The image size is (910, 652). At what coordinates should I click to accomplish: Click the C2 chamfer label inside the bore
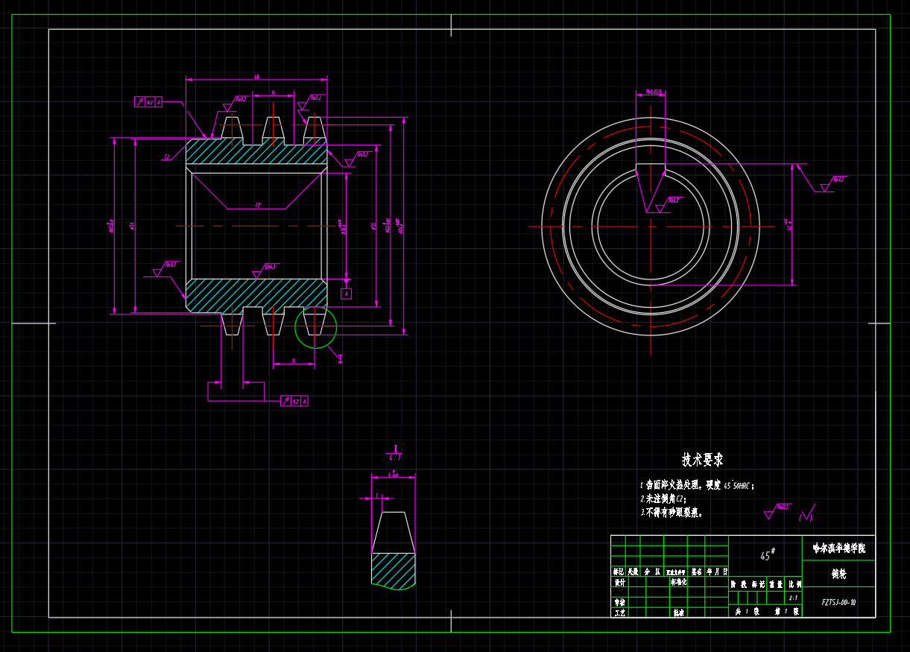(258, 204)
